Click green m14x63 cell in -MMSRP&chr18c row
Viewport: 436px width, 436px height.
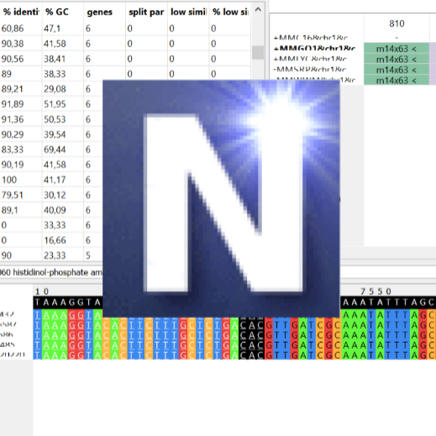[x=397, y=70]
